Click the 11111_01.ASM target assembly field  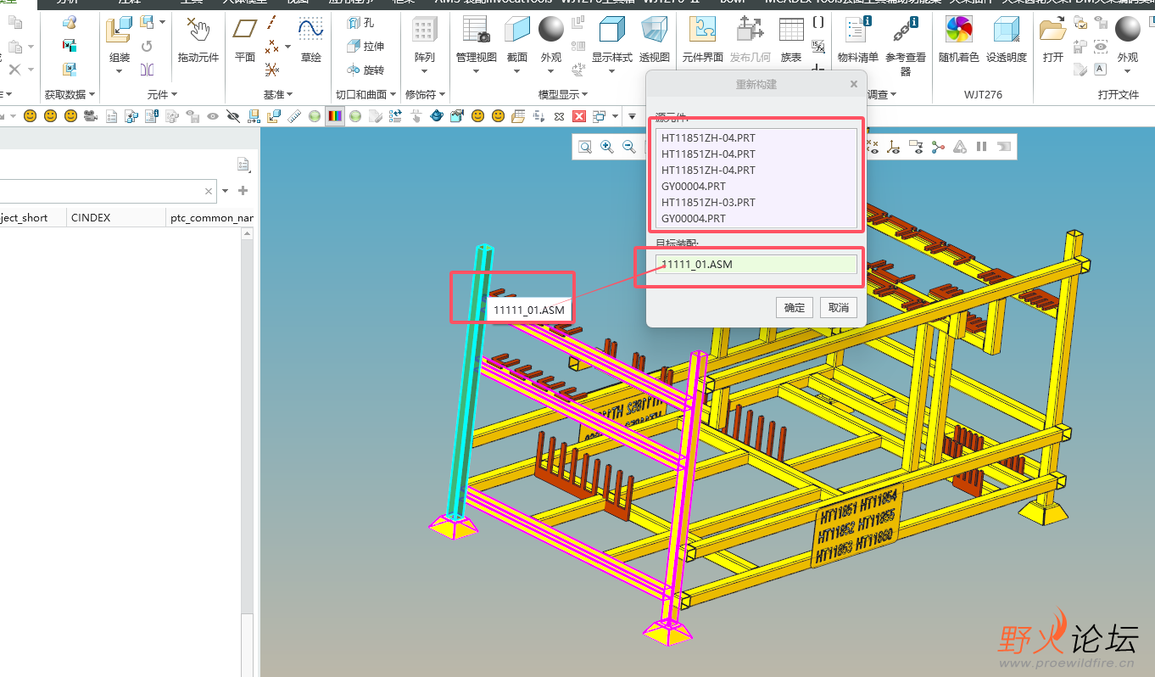click(756, 265)
